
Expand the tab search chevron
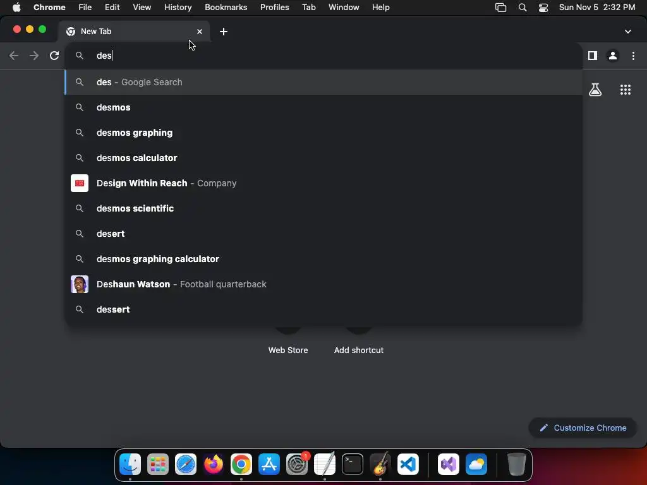tap(627, 32)
